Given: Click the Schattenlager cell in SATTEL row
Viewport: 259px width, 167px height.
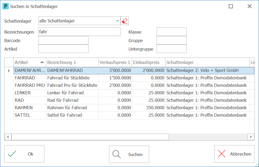Looking at the screenshot, I should [207, 115].
